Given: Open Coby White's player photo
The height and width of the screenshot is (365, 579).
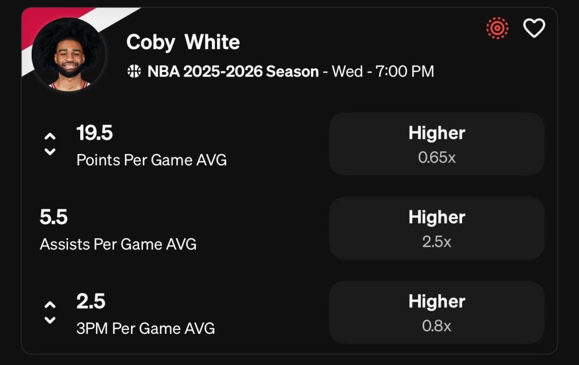Looking at the screenshot, I should click(x=68, y=55).
